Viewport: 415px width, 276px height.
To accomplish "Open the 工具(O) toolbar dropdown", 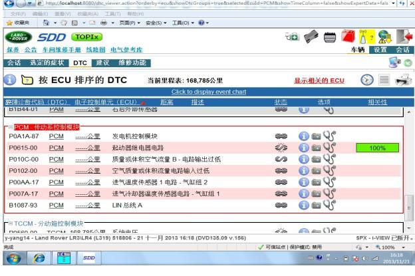I will coord(183,23).
